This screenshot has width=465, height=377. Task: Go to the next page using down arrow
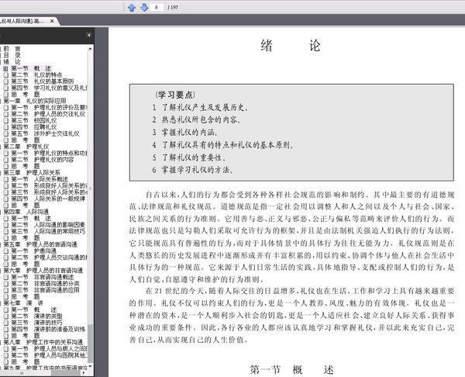point(143,7)
